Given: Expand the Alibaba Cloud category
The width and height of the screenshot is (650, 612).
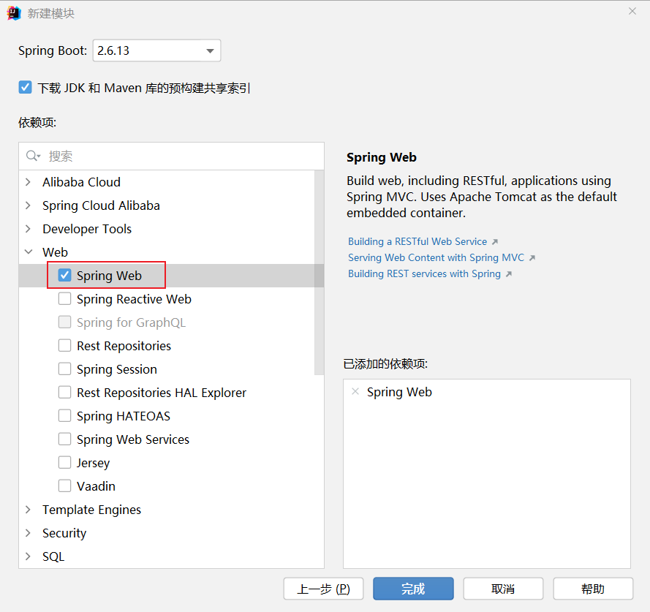Looking at the screenshot, I should pos(29,182).
